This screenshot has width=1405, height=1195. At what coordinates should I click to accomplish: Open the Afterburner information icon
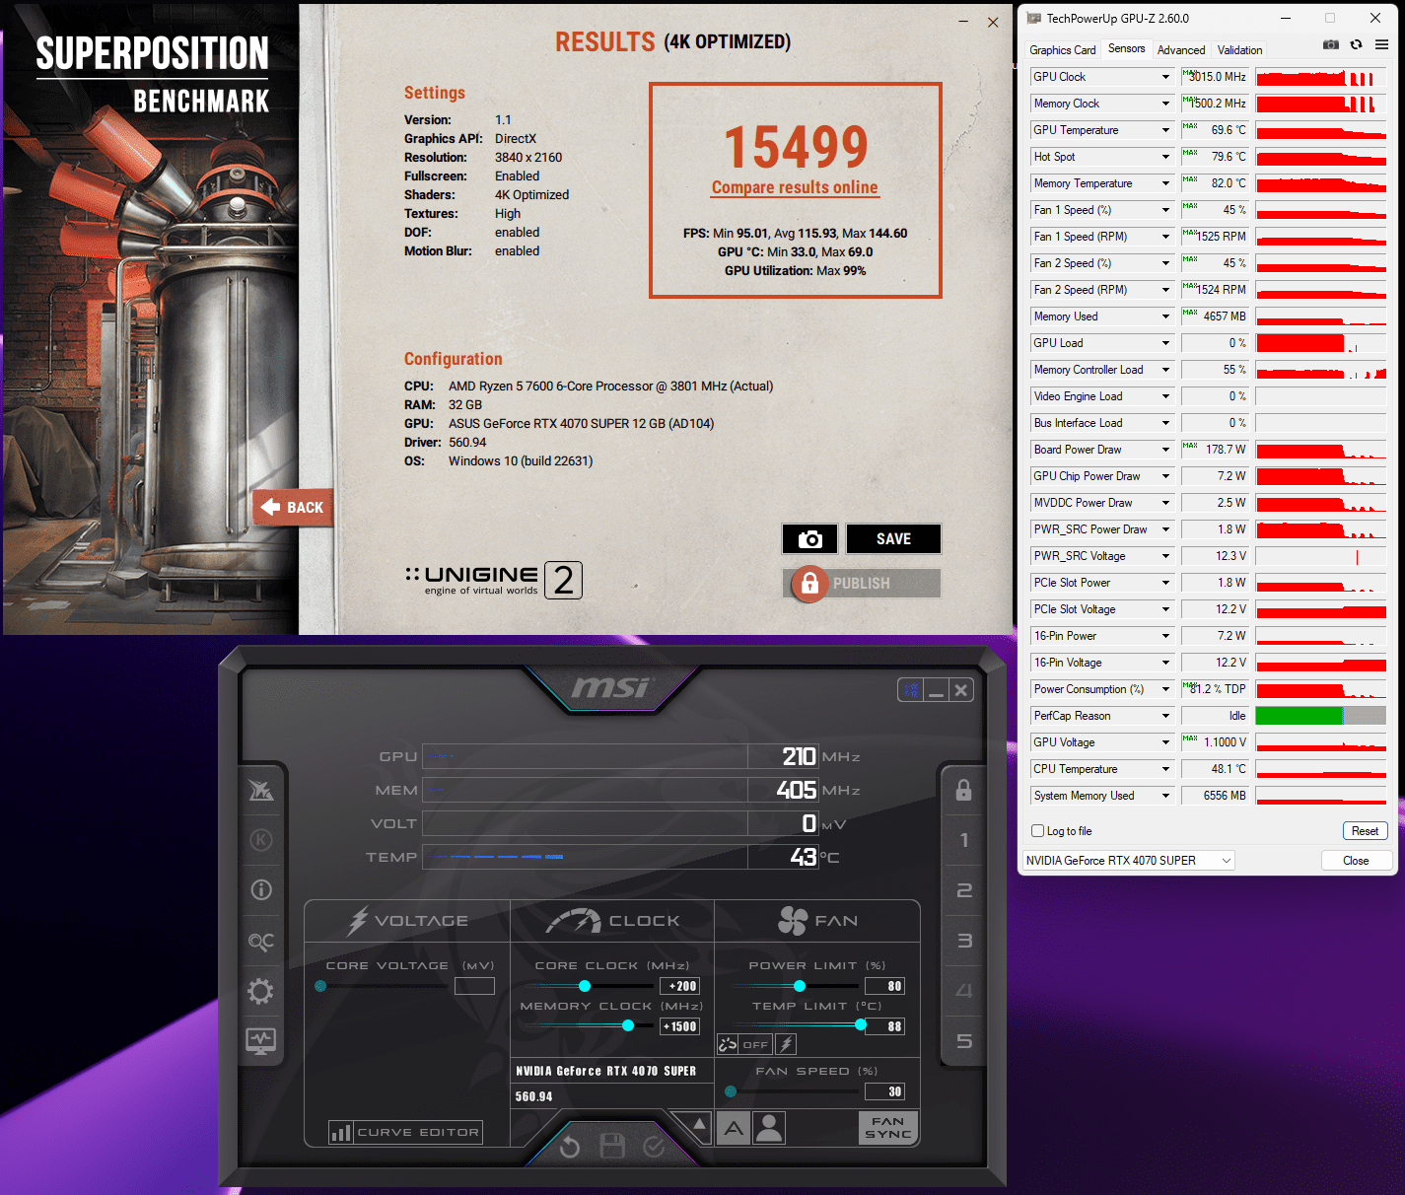pyautogui.click(x=261, y=890)
